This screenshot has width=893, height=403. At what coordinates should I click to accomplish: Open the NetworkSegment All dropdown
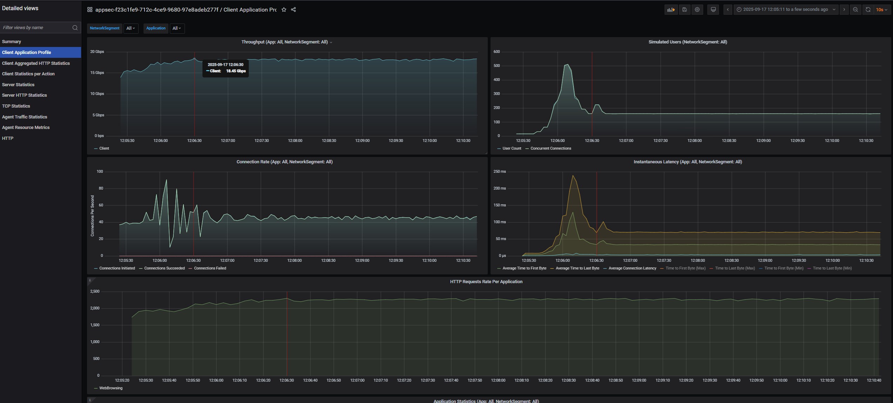click(x=131, y=28)
